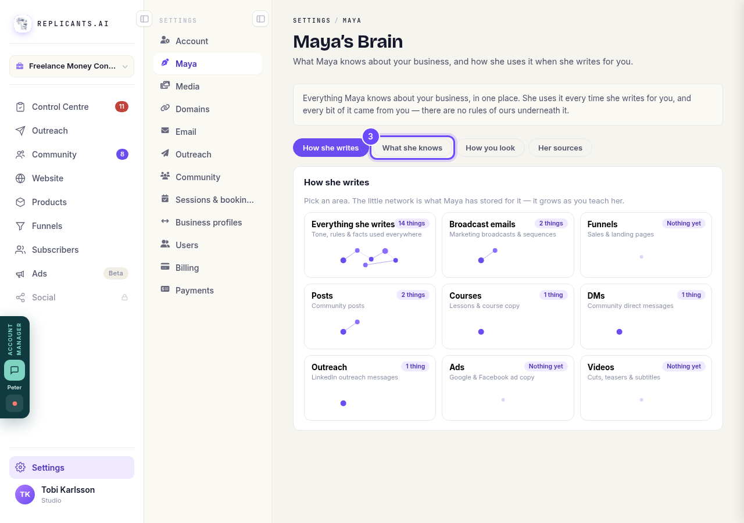Click the SETTINGS breadcrumb link
The height and width of the screenshot is (523, 744).
pyautogui.click(x=312, y=20)
